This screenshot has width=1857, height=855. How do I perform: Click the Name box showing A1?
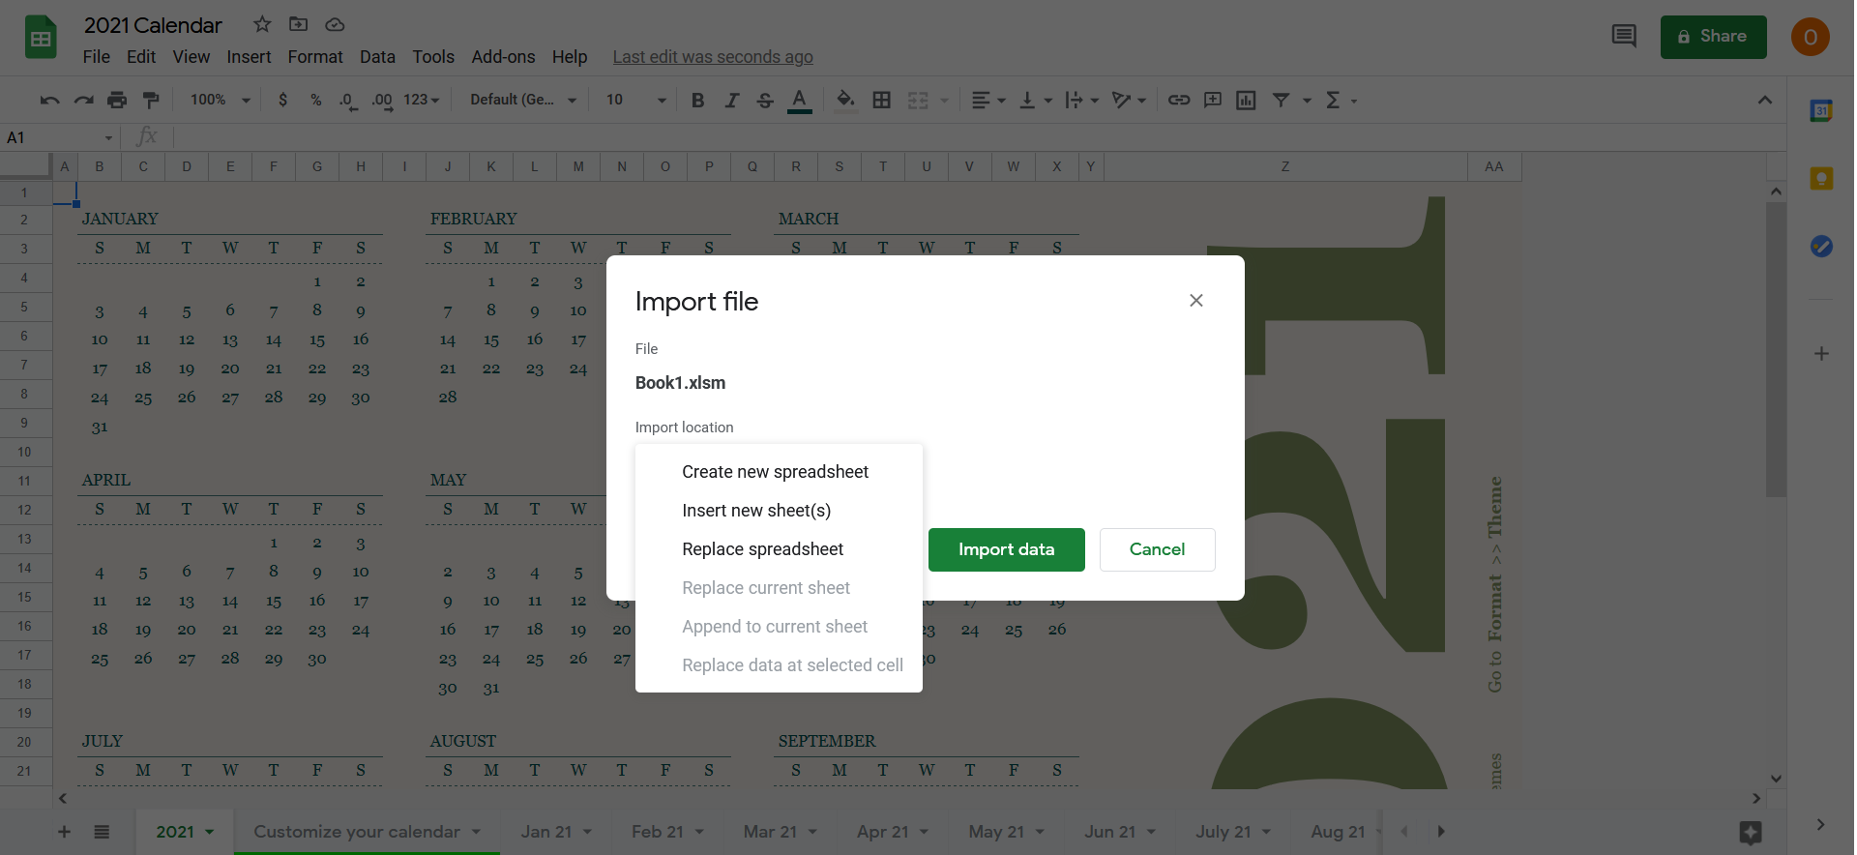58,137
